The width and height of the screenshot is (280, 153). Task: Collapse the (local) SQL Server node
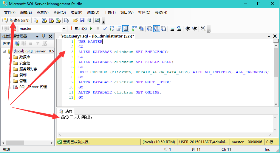(4, 51)
